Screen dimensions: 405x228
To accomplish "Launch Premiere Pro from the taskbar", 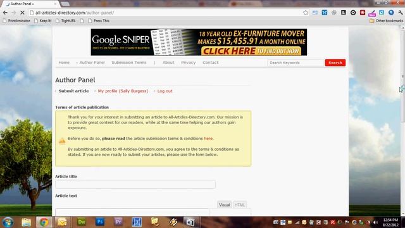I will (118, 222).
